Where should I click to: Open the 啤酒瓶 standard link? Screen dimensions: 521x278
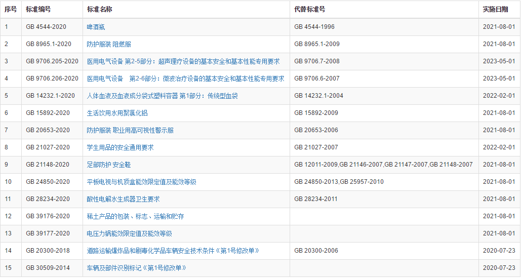(96, 27)
